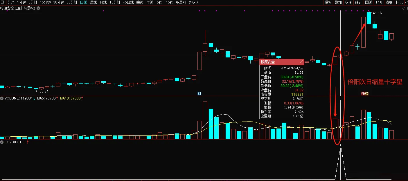
Task: Select the 45日线 period
Action: click(128, 2)
